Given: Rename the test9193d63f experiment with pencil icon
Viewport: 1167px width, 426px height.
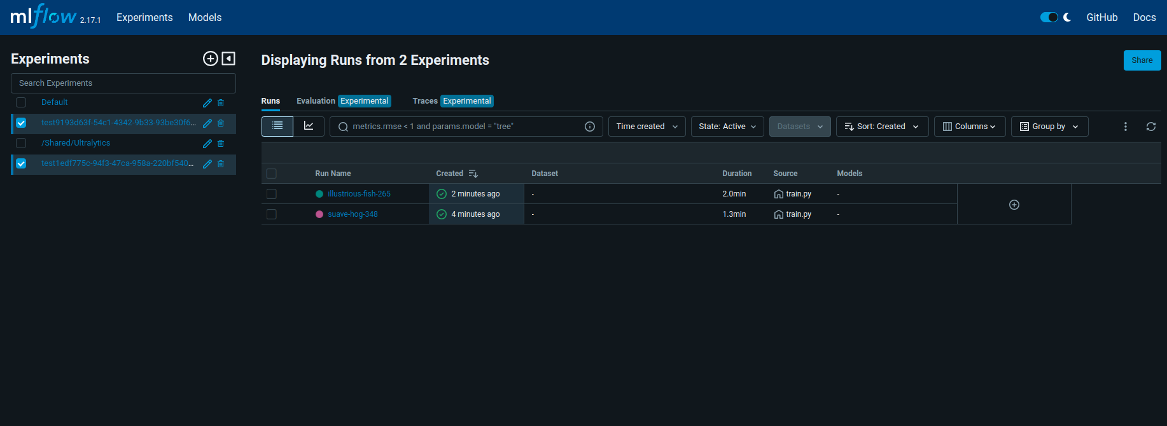Looking at the screenshot, I should [x=207, y=123].
